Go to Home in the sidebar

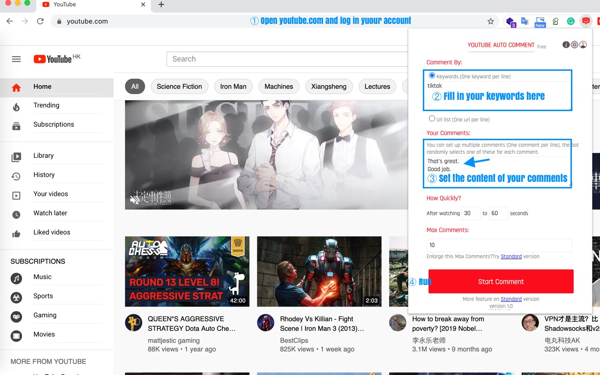tap(57, 87)
